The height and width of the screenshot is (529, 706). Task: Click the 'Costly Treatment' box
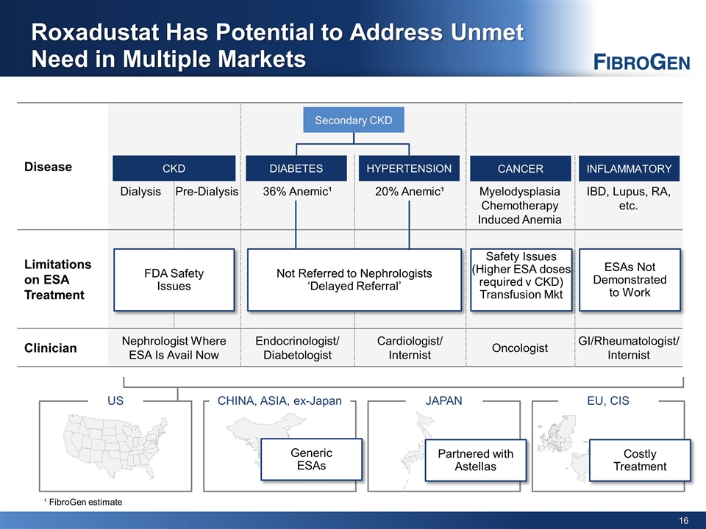(x=640, y=460)
